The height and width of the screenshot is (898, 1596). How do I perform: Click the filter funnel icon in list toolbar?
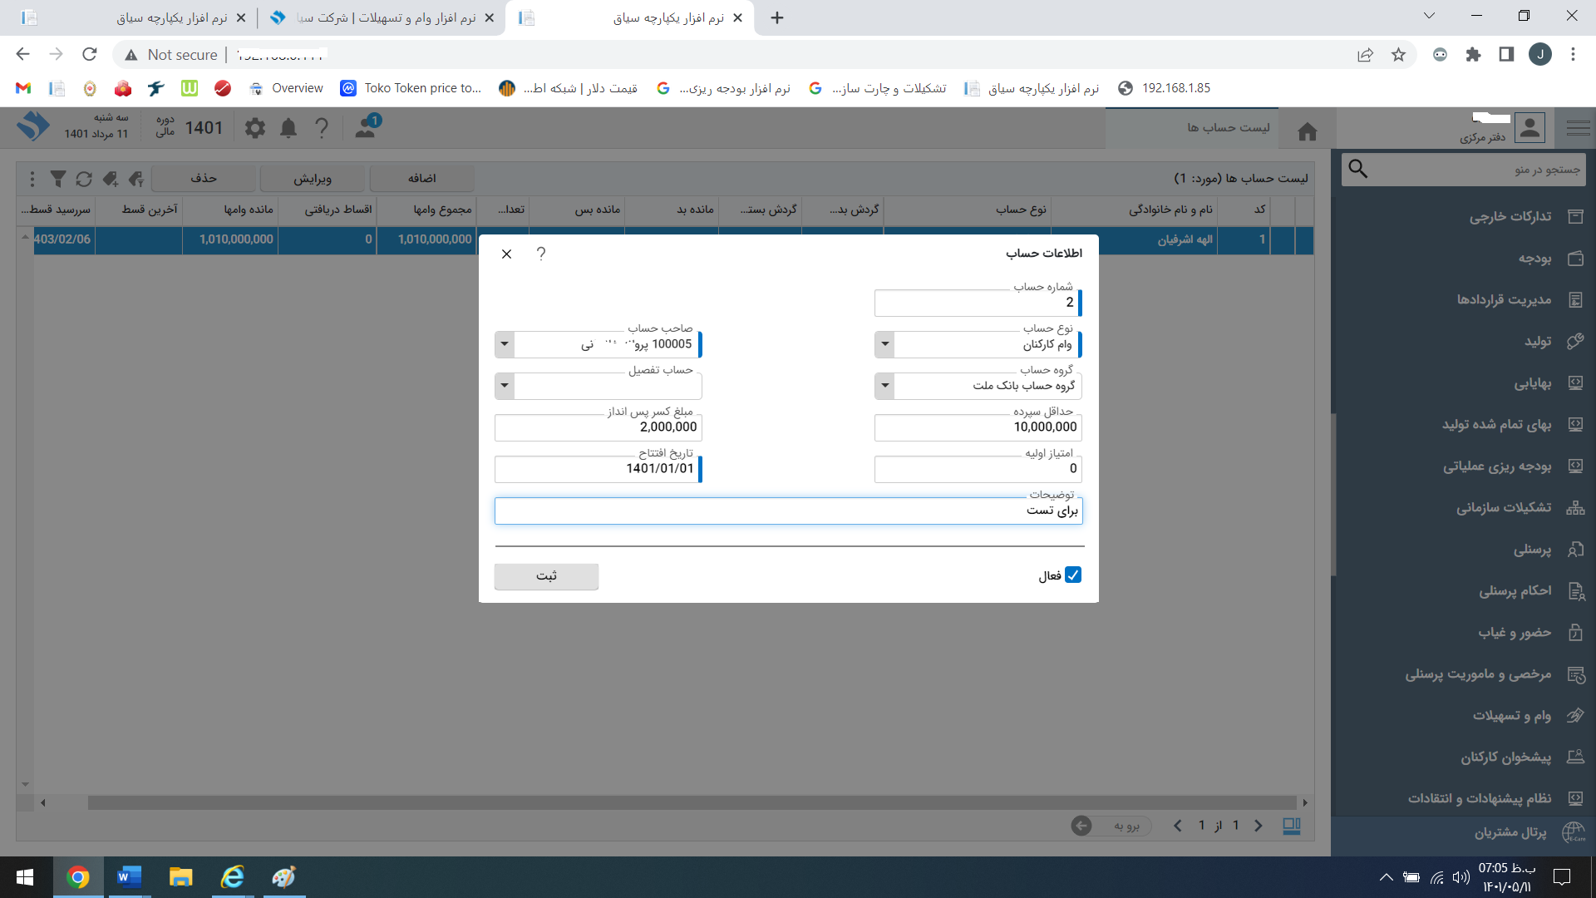click(57, 179)
